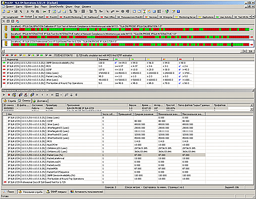Open the Справка menu
This screenshot has height=199, width=256.
coord(86,6)
